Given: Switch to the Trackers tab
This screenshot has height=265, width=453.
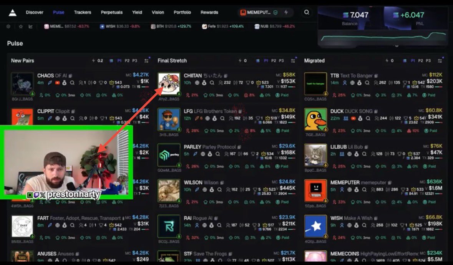Looking at the screenshot, I should 83,12.
